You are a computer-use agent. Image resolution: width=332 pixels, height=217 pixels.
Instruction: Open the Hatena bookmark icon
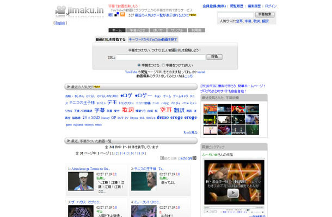(110, 15)
